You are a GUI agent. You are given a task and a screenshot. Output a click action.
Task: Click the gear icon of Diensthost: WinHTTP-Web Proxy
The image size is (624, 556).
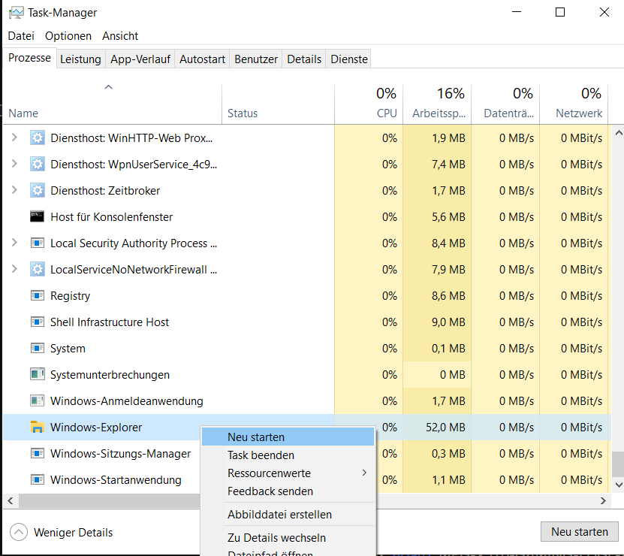38,137
